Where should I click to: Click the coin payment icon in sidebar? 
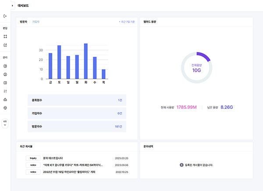point(5,74)
